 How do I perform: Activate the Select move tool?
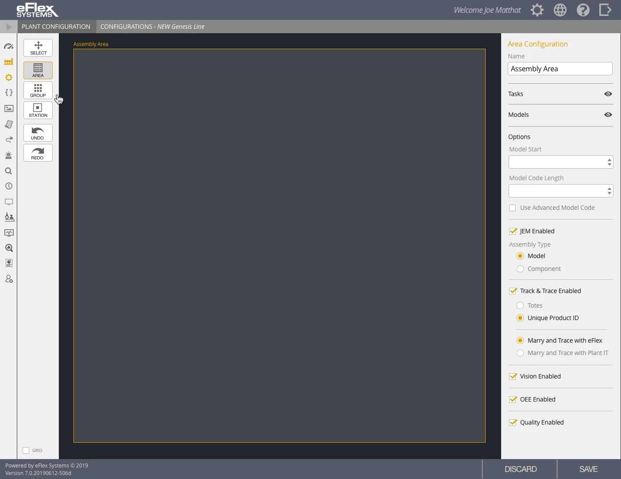(38, 48)
